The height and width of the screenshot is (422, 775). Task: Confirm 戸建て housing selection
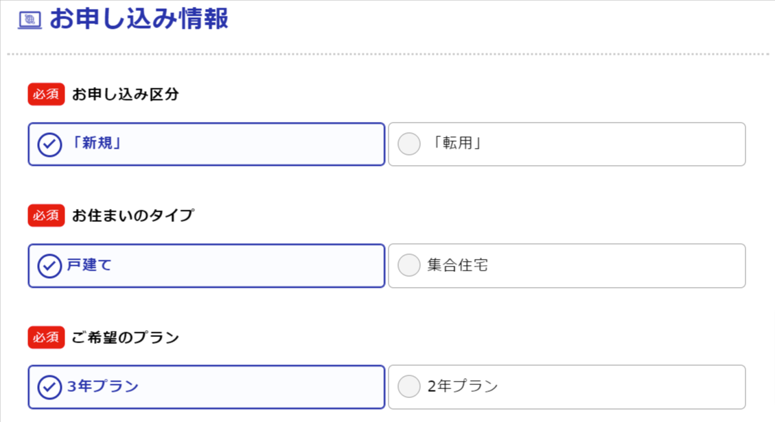pyautogui.click(x=206, y=265)
